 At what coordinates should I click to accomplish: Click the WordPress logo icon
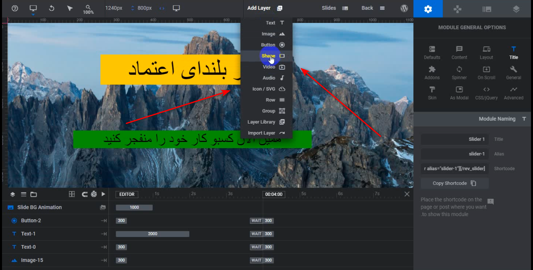[404, 8]
